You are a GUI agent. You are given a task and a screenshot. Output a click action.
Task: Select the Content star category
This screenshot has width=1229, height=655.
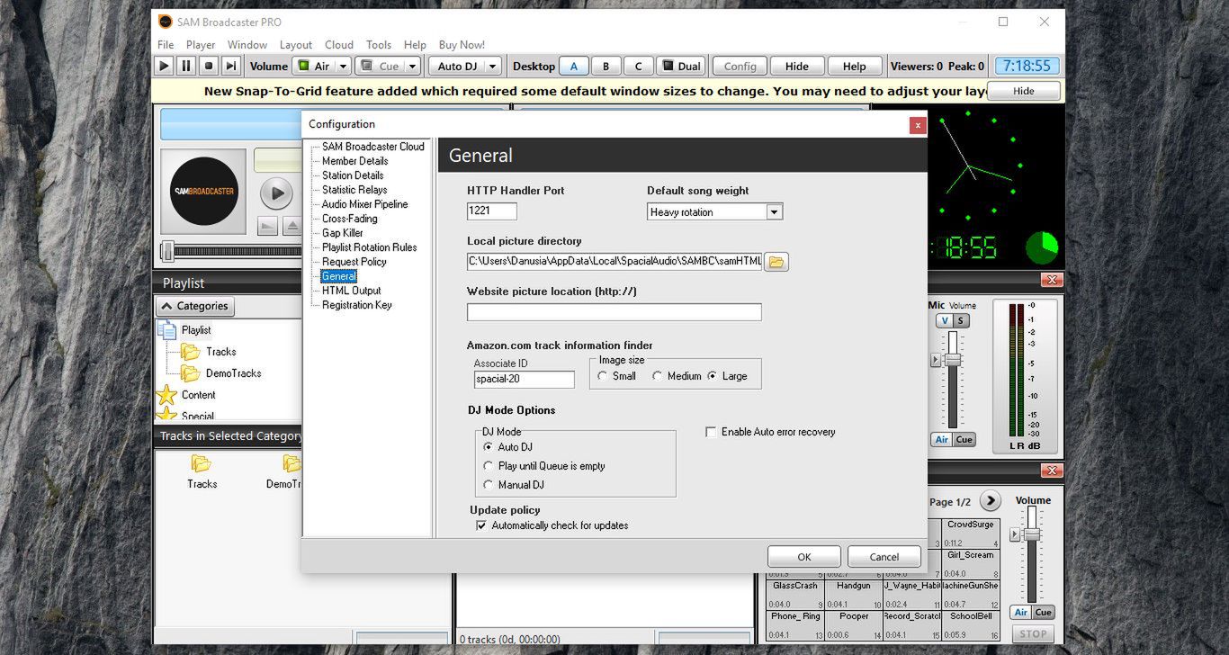pos(166,395)
